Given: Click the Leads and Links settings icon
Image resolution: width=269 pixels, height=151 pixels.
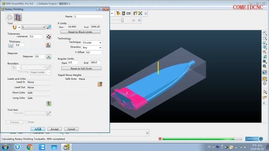Looking at the screenshot, I should (49, 104).
